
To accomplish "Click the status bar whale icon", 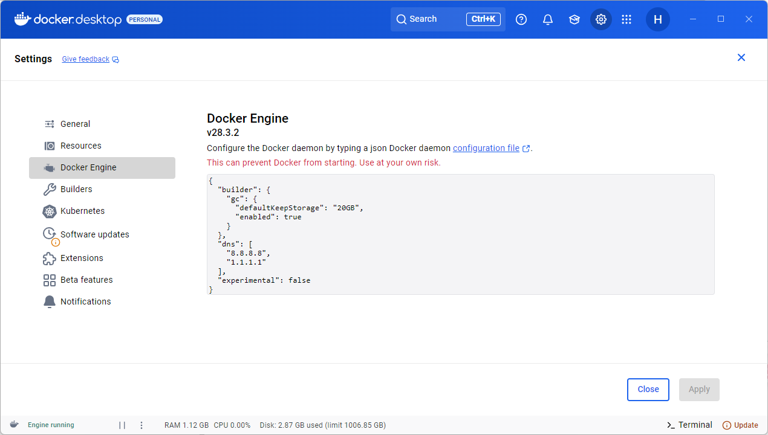I will point(14,425).
